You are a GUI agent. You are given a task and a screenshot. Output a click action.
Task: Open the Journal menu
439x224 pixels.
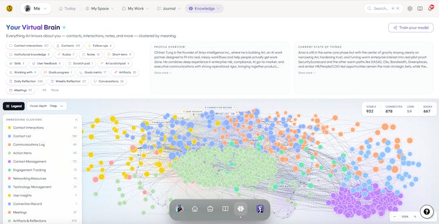(x=169, y=9)
